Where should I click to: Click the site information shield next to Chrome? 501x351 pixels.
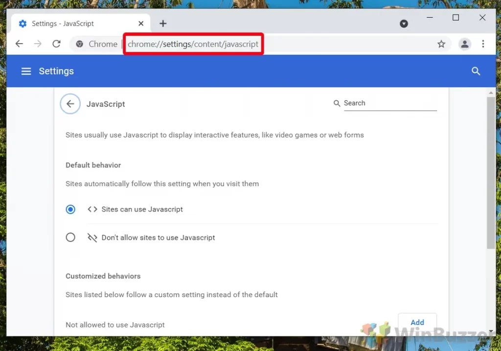(x=79, y=44)
